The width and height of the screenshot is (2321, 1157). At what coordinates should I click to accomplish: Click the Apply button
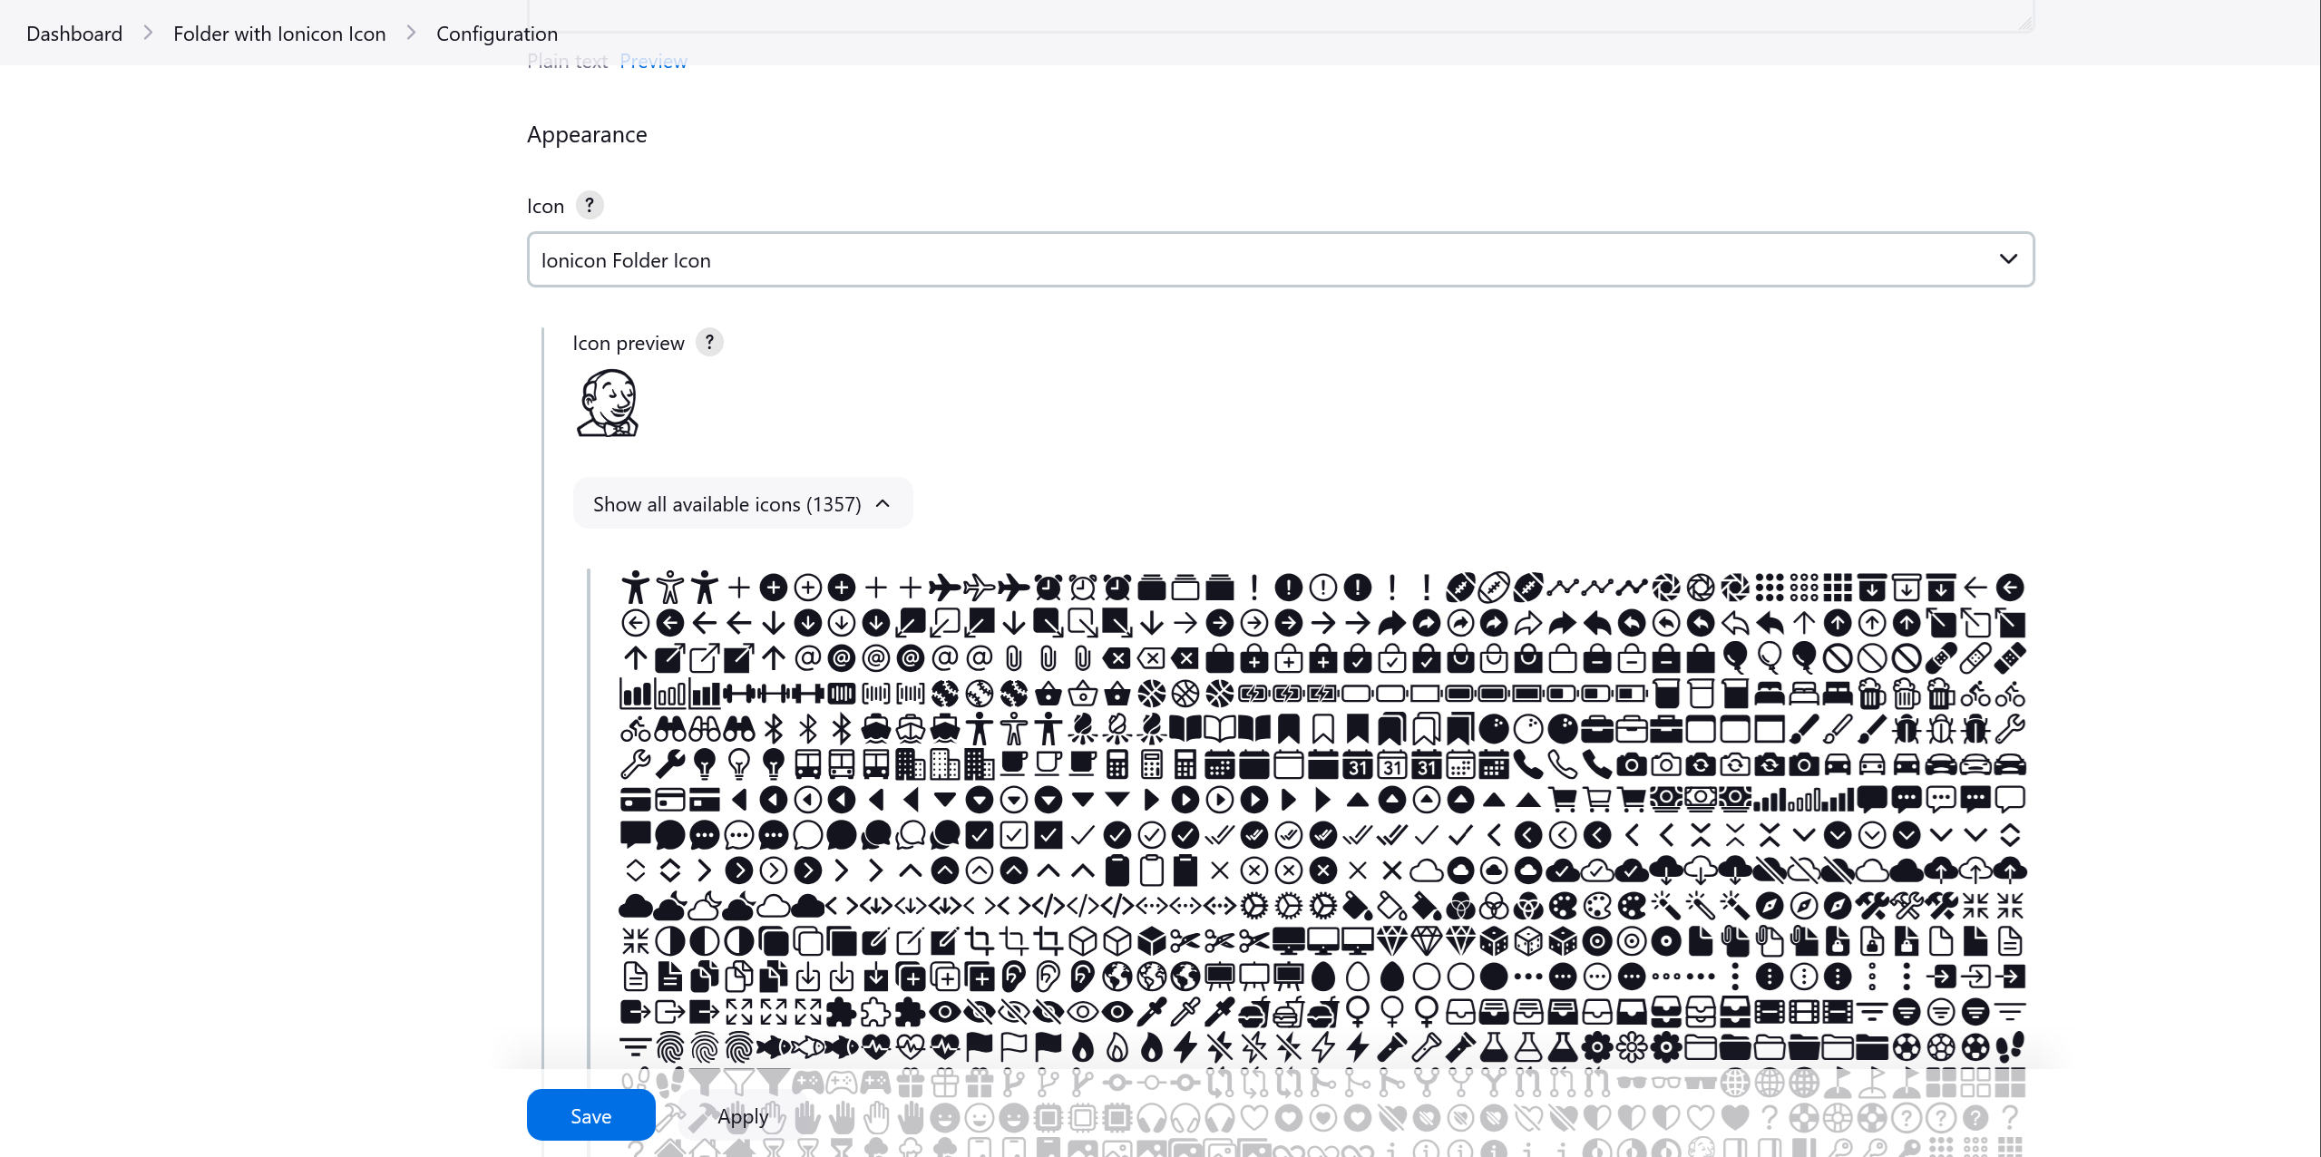[743, 1115]
